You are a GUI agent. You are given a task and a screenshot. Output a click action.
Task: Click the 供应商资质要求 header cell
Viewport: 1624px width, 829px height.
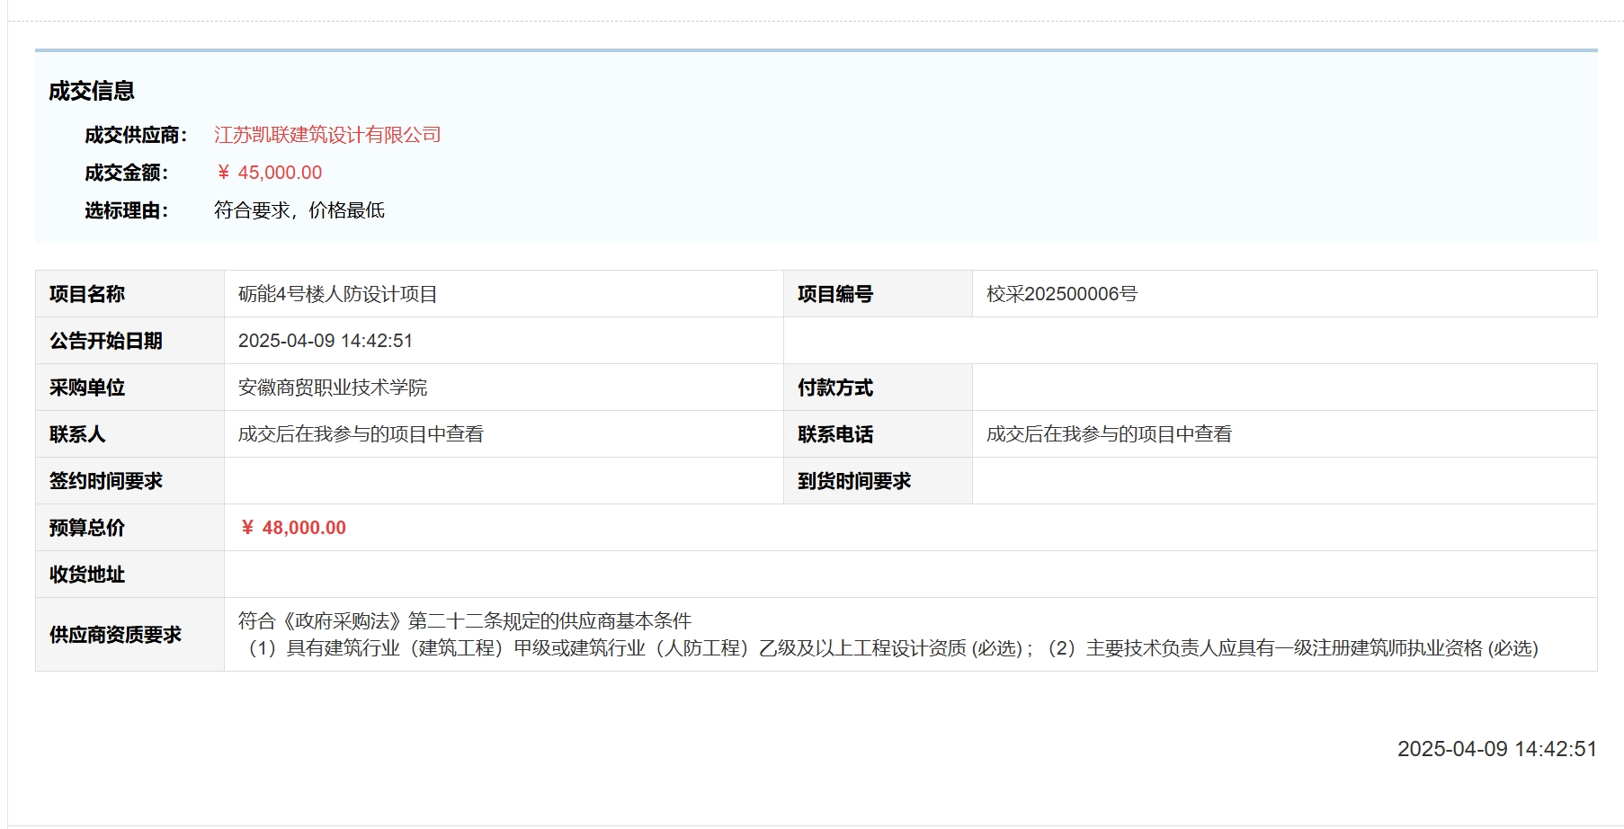point(115,635)
